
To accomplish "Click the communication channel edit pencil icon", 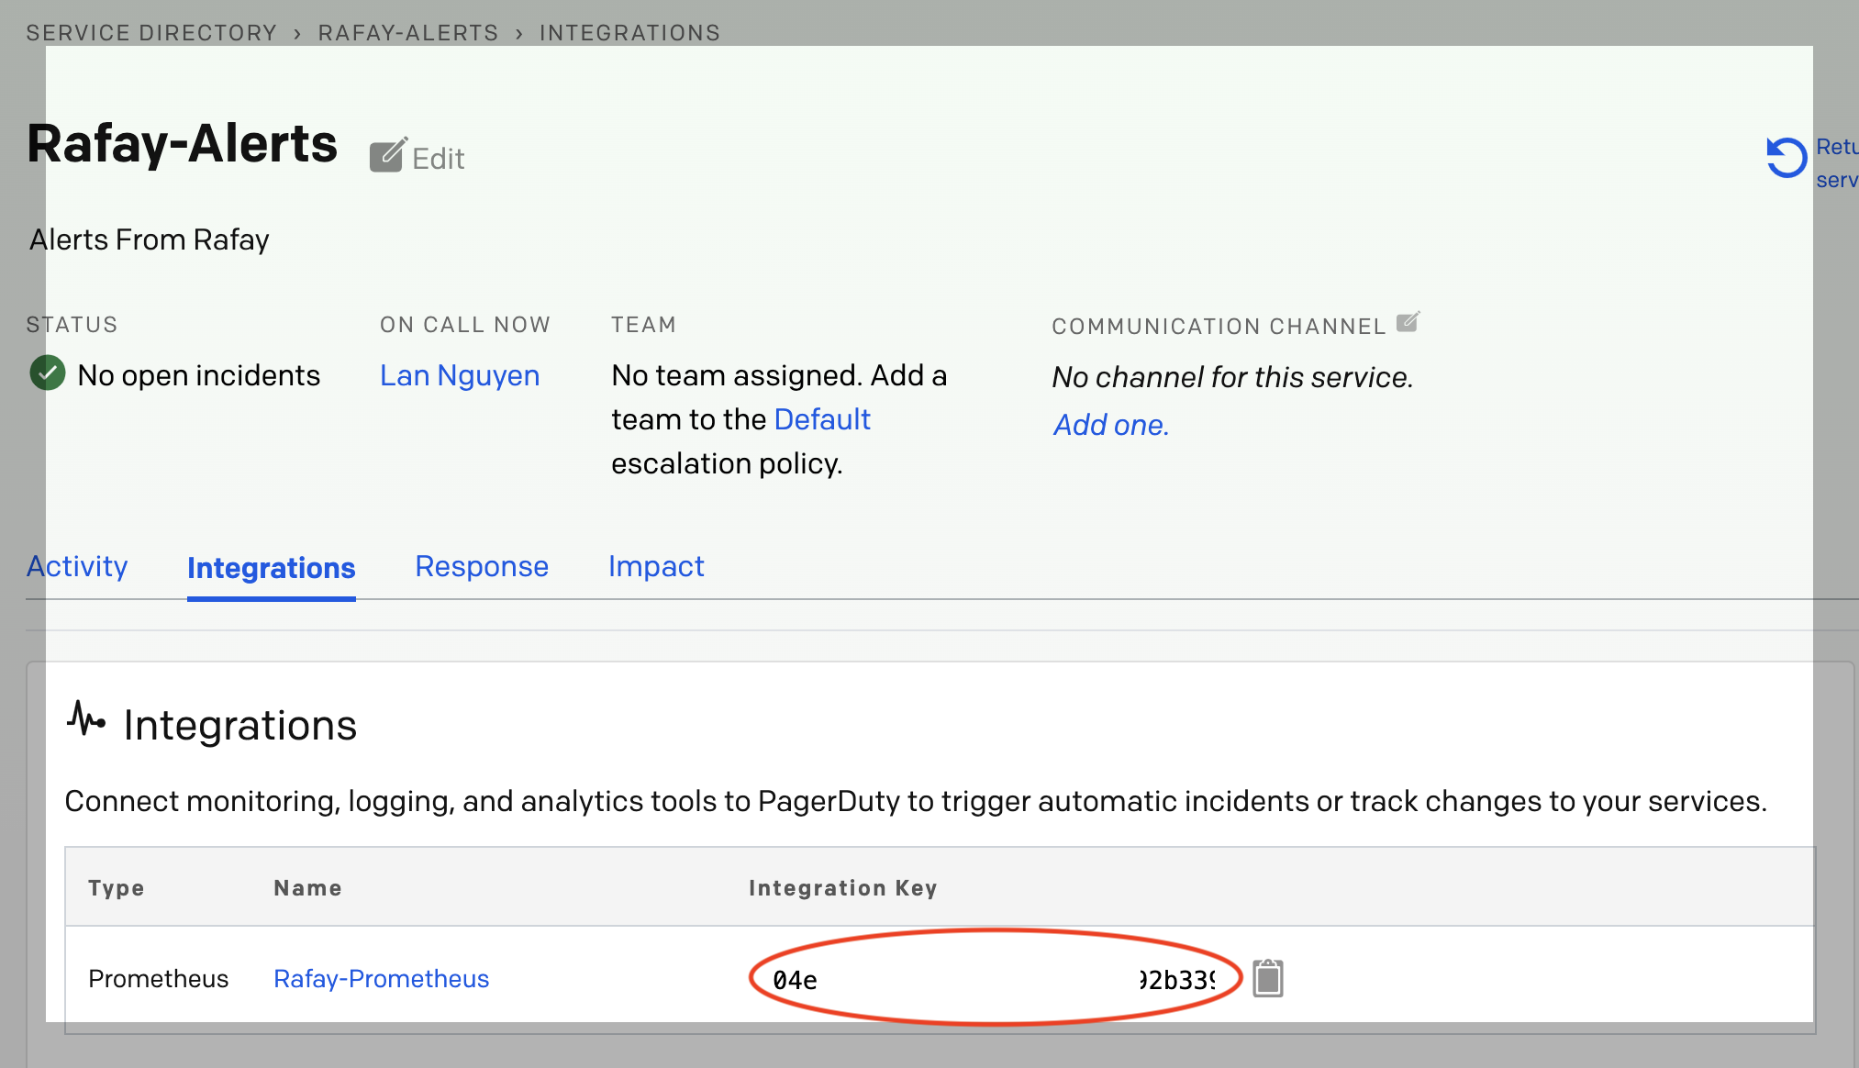I will click(x=1408, y=322).
